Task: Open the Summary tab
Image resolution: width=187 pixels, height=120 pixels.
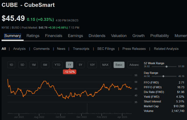Action: pos(13,36)
